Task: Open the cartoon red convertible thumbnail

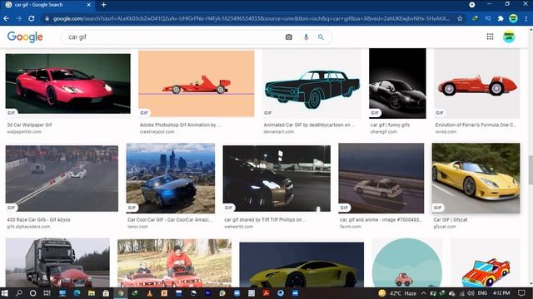Action: click(485, 262)
